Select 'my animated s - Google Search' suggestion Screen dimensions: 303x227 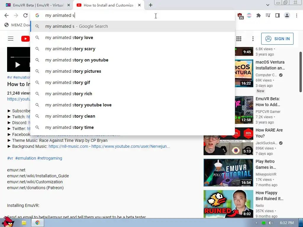[133, 26]
